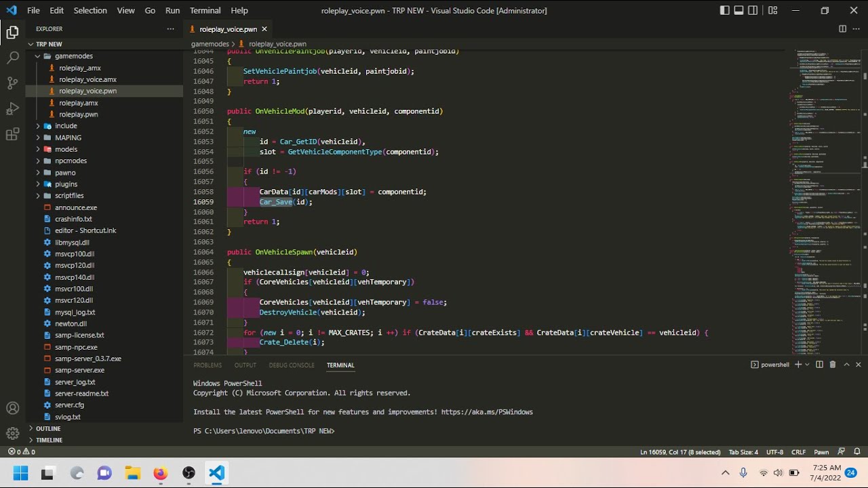Close the bottom panel
The width and height of the screenshot is (868, 488).
[x=859, y=365]
